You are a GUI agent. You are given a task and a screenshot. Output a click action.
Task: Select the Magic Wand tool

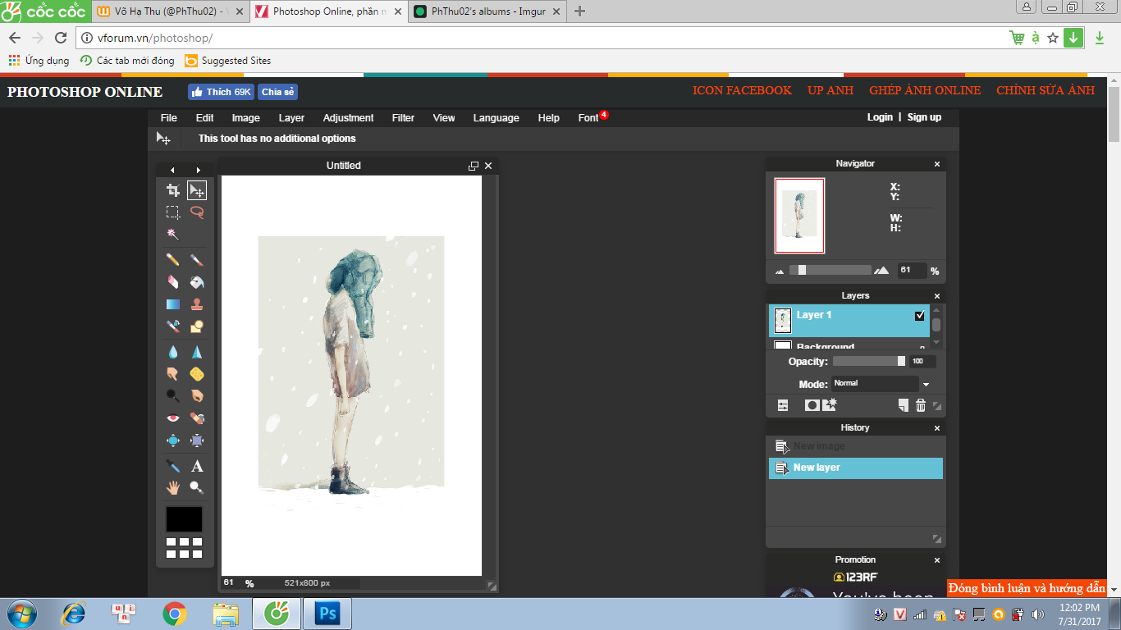[x=173, y=235]
